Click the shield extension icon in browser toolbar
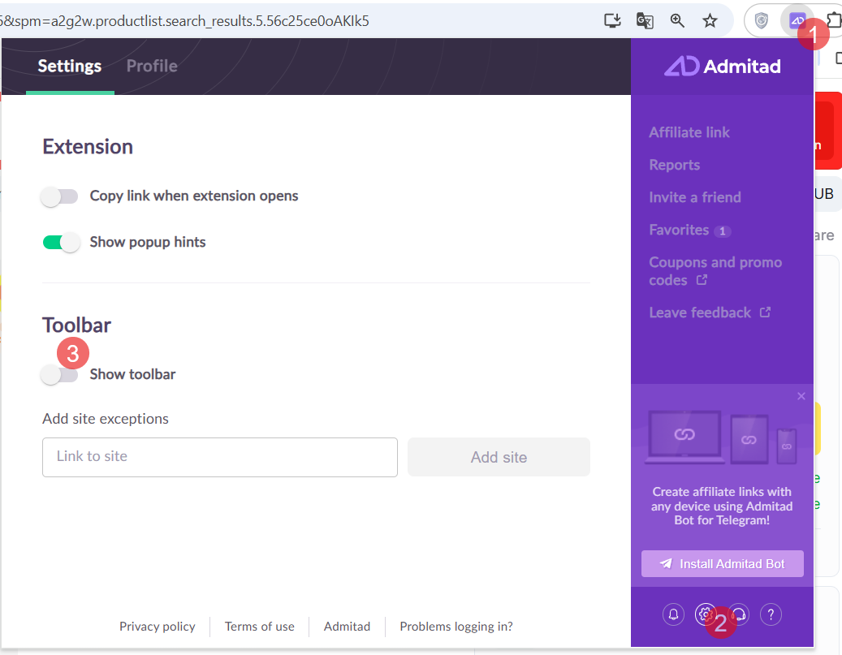 click(762, 21)
